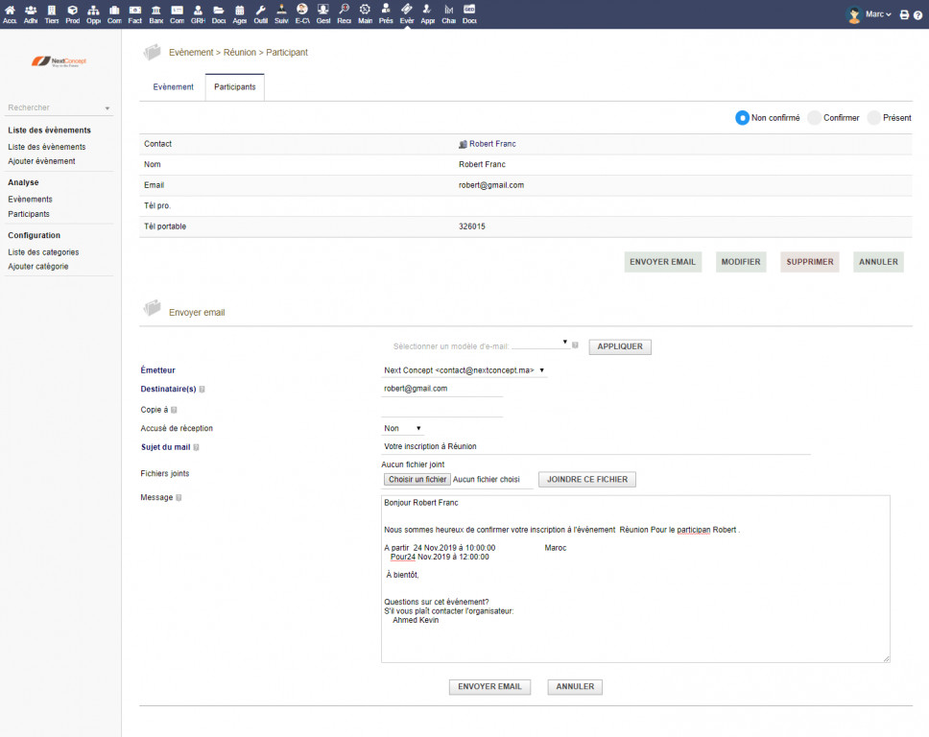
Task: Open the Tiers module icon
Action: (51, 13)
